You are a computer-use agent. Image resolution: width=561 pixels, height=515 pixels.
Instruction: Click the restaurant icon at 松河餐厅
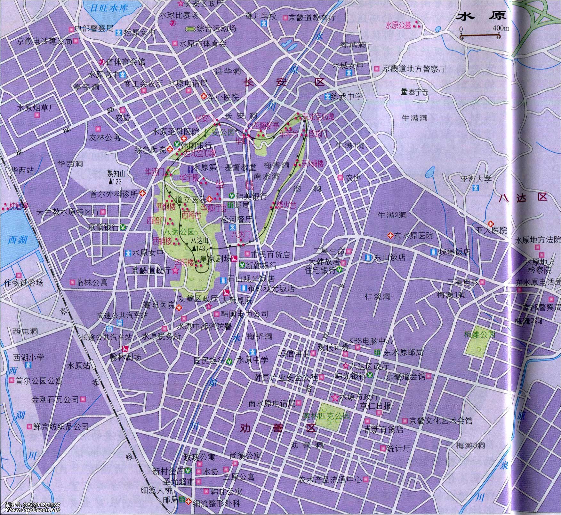[232, 227]
